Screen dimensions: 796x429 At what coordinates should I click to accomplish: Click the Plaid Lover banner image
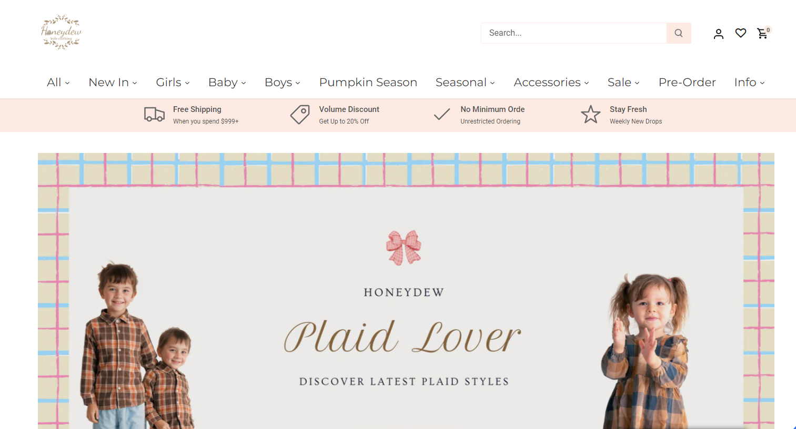point(406,291)
